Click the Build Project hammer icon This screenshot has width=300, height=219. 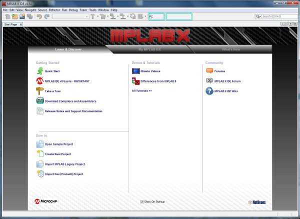93,16
